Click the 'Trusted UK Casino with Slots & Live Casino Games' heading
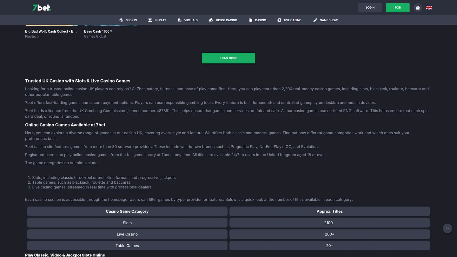The width and height of the screenshot is (457, 257). tap(78, 81)
